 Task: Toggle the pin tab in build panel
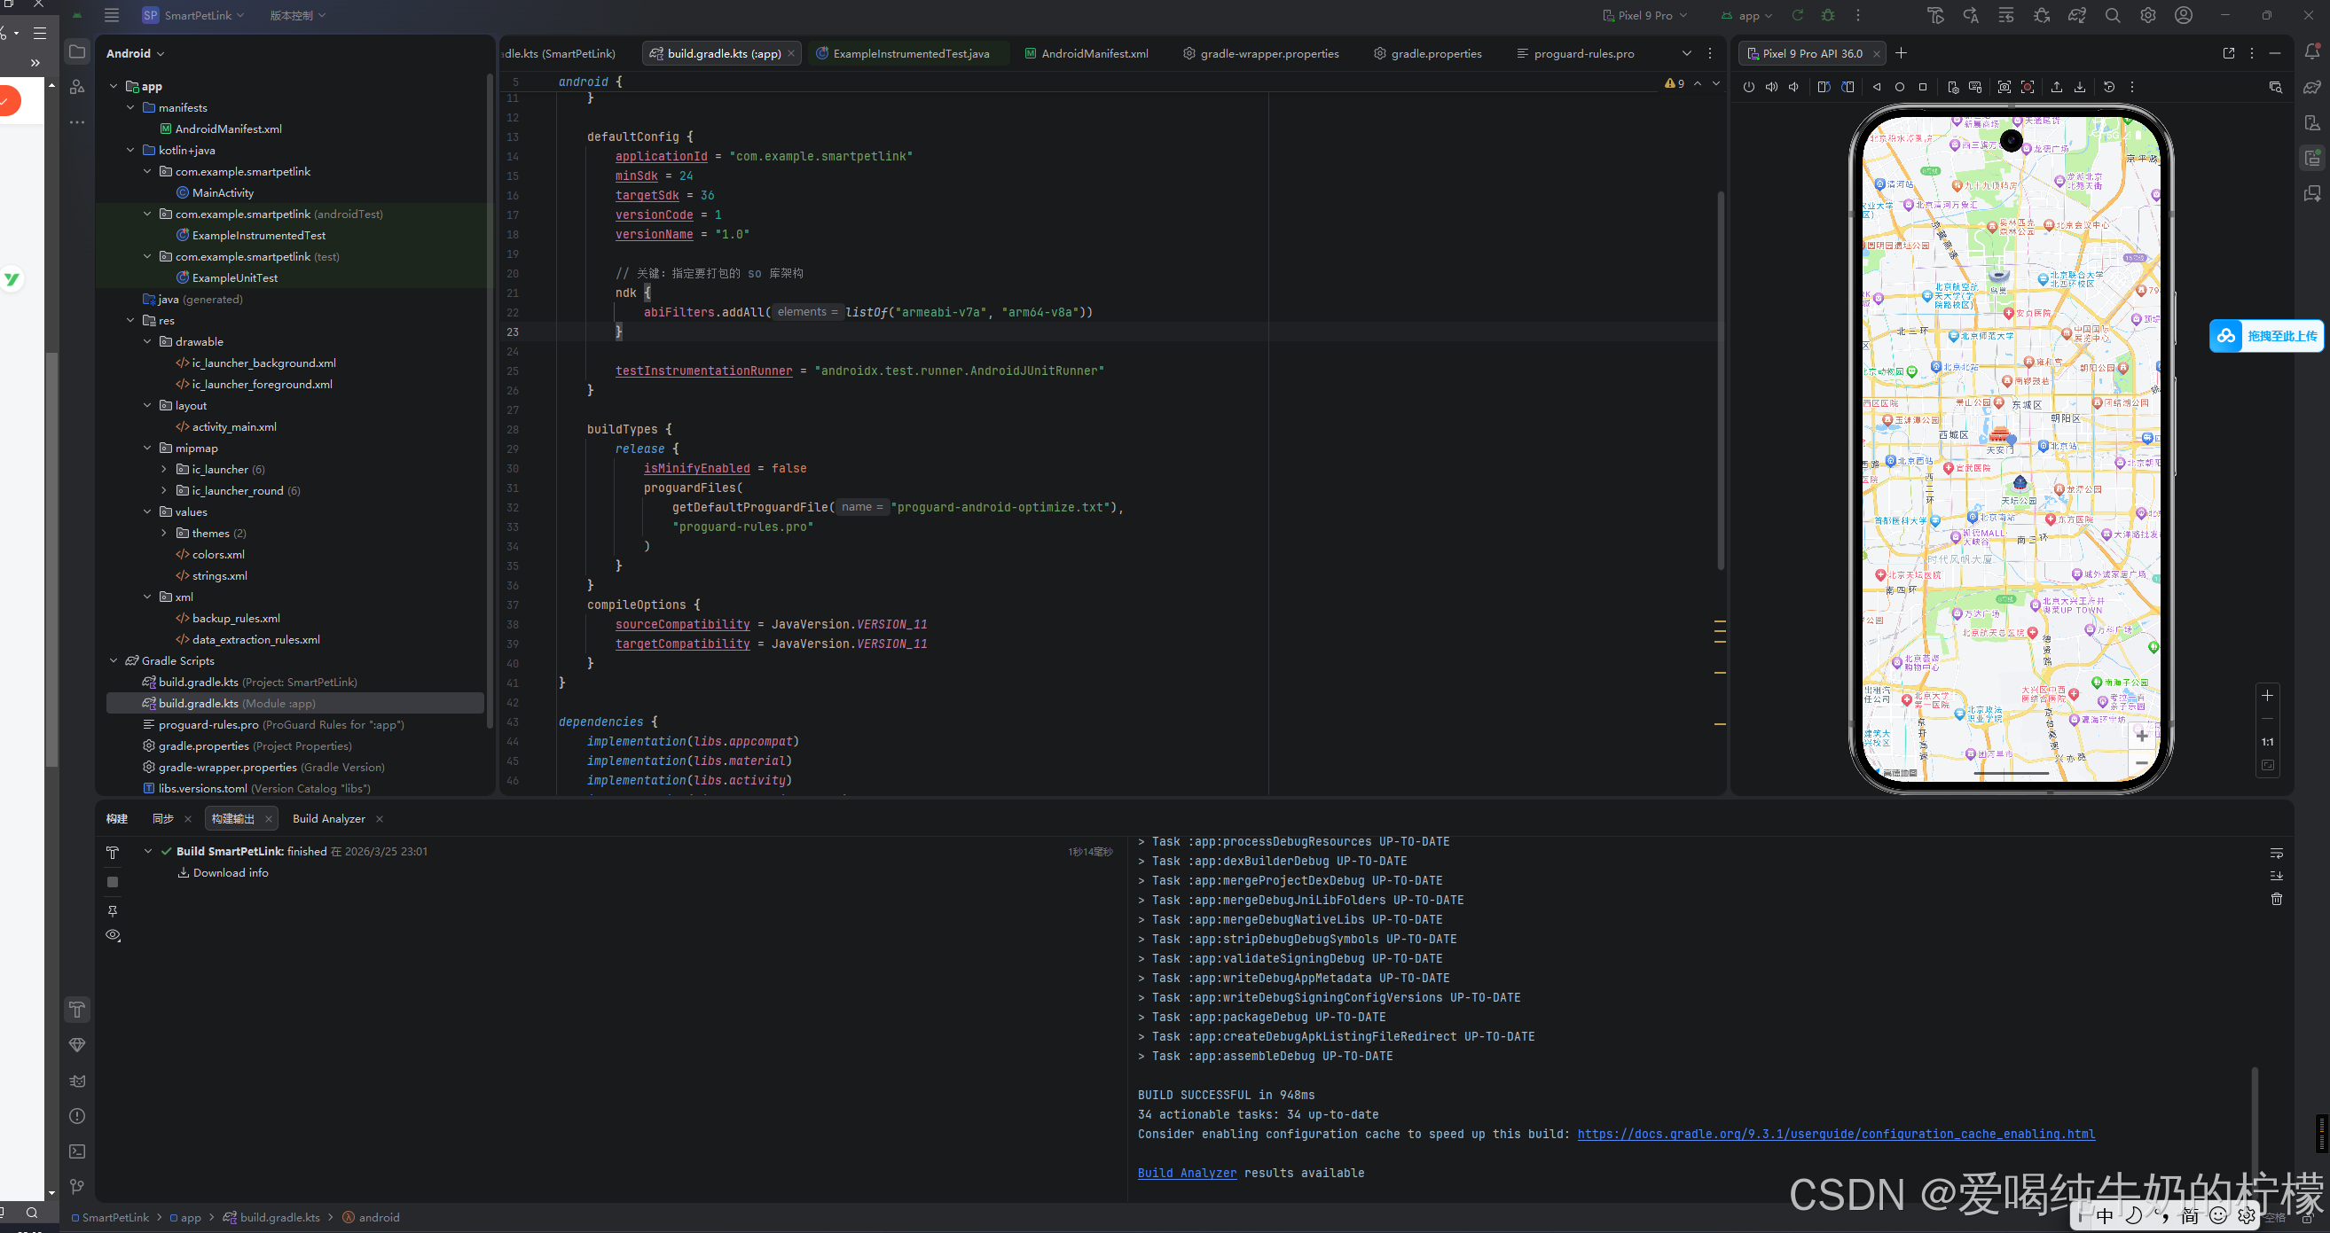(x=113, y=910)
